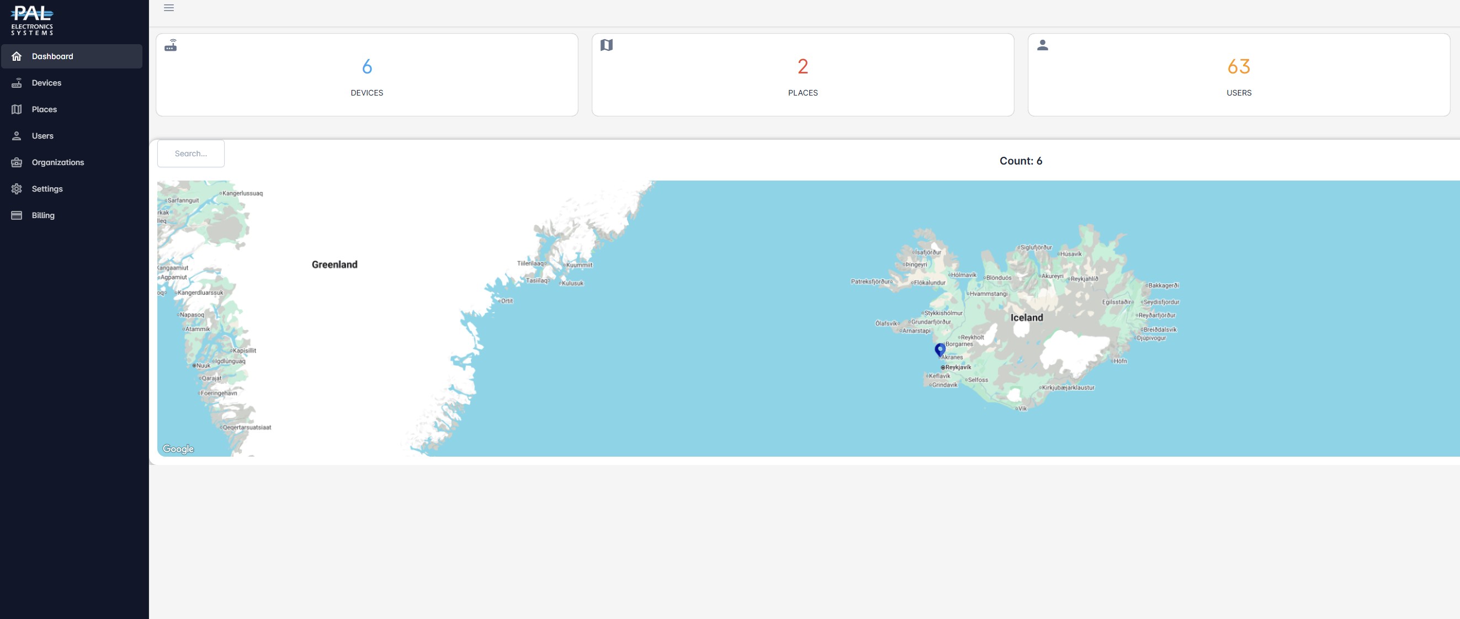Image resolution: width=1460 pixels, height=619 pixels.
Task: Click the Organizations briefcase icon
Action: point(17,163)
